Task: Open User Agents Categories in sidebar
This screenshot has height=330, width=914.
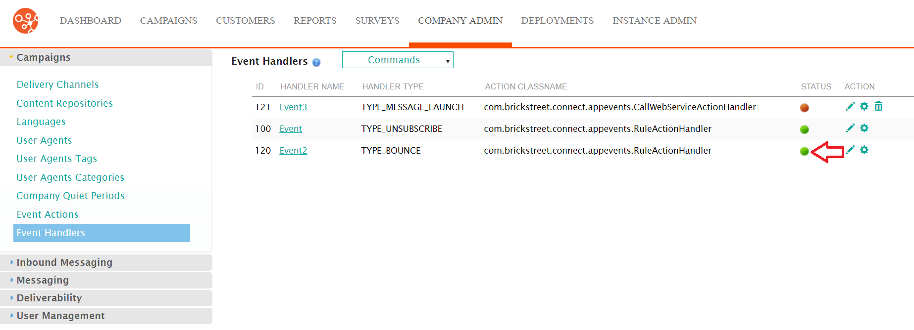Action: [70, 177]
